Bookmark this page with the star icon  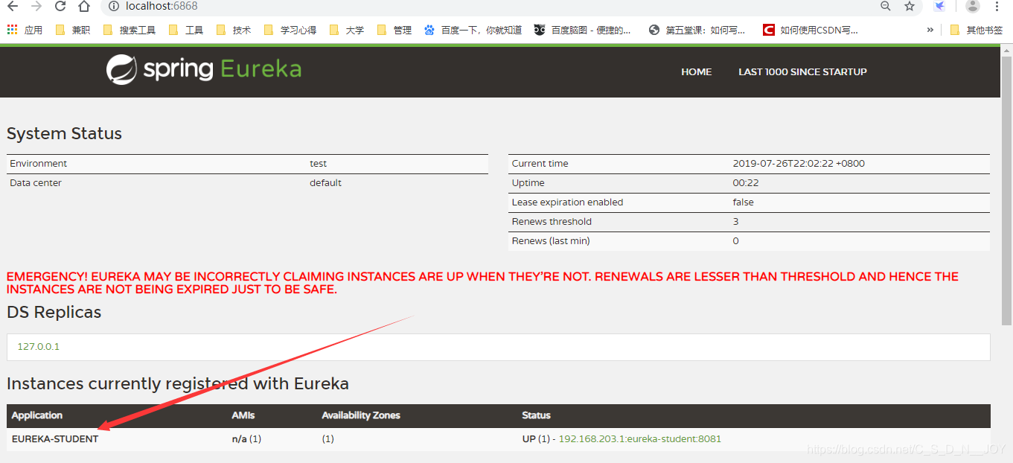[910, 6]
